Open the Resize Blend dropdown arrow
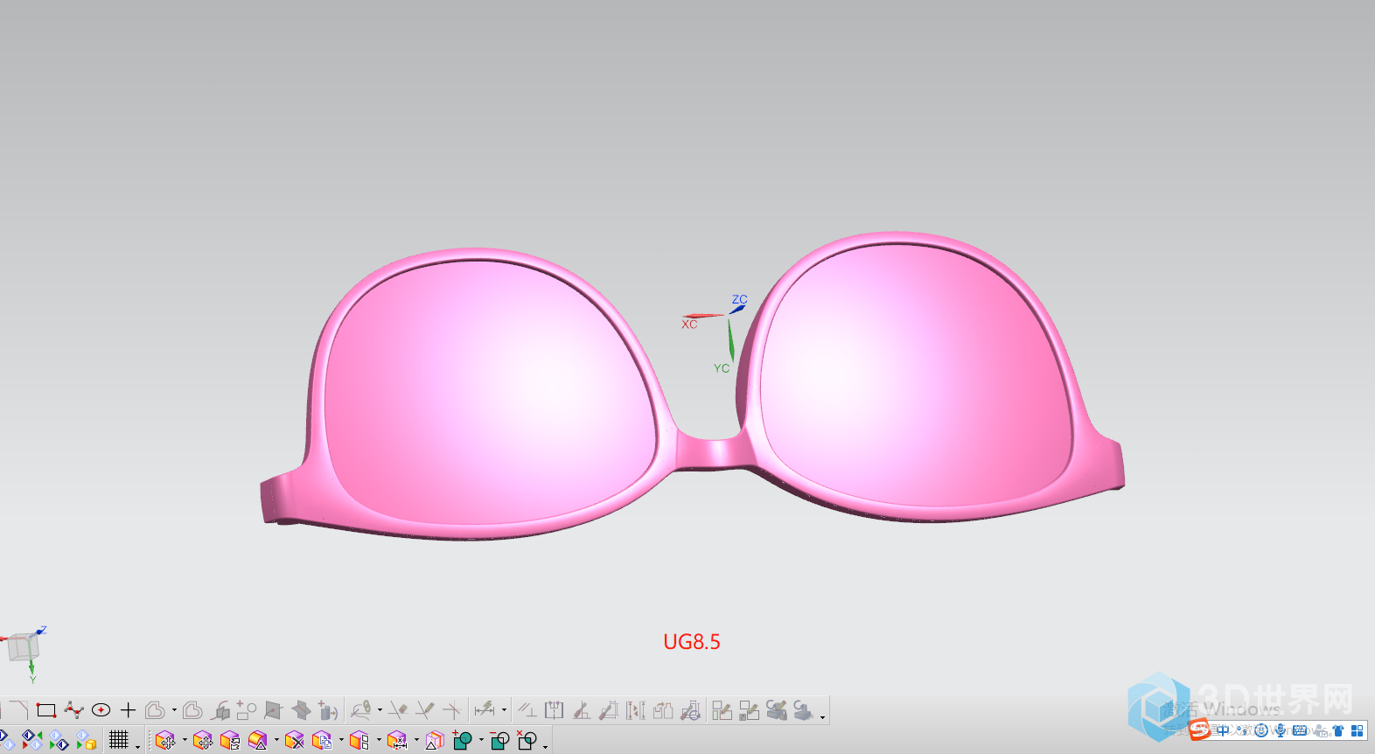Image resolution: width=1375 pixels, height=754 pixels. 276,740
